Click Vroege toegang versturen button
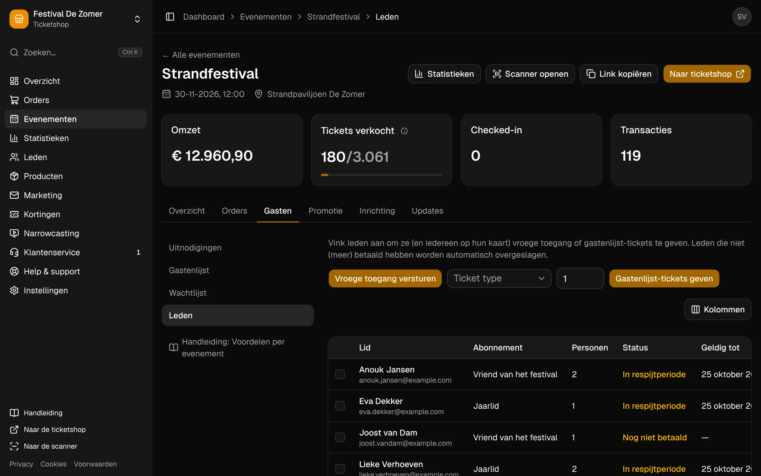The height and width of the screenshot is (476, 761). click(385, 279)
